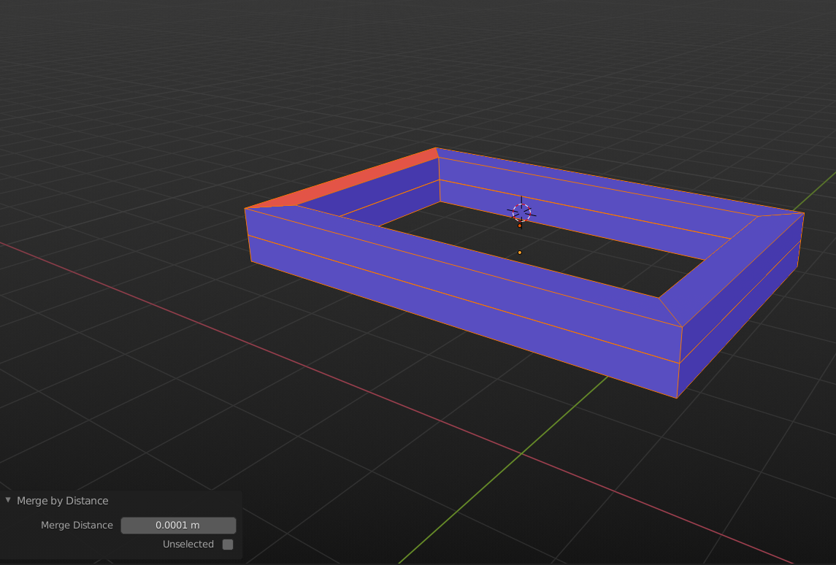Click the Merge by Distance panel title
The image size is (836, 565).
62,501
